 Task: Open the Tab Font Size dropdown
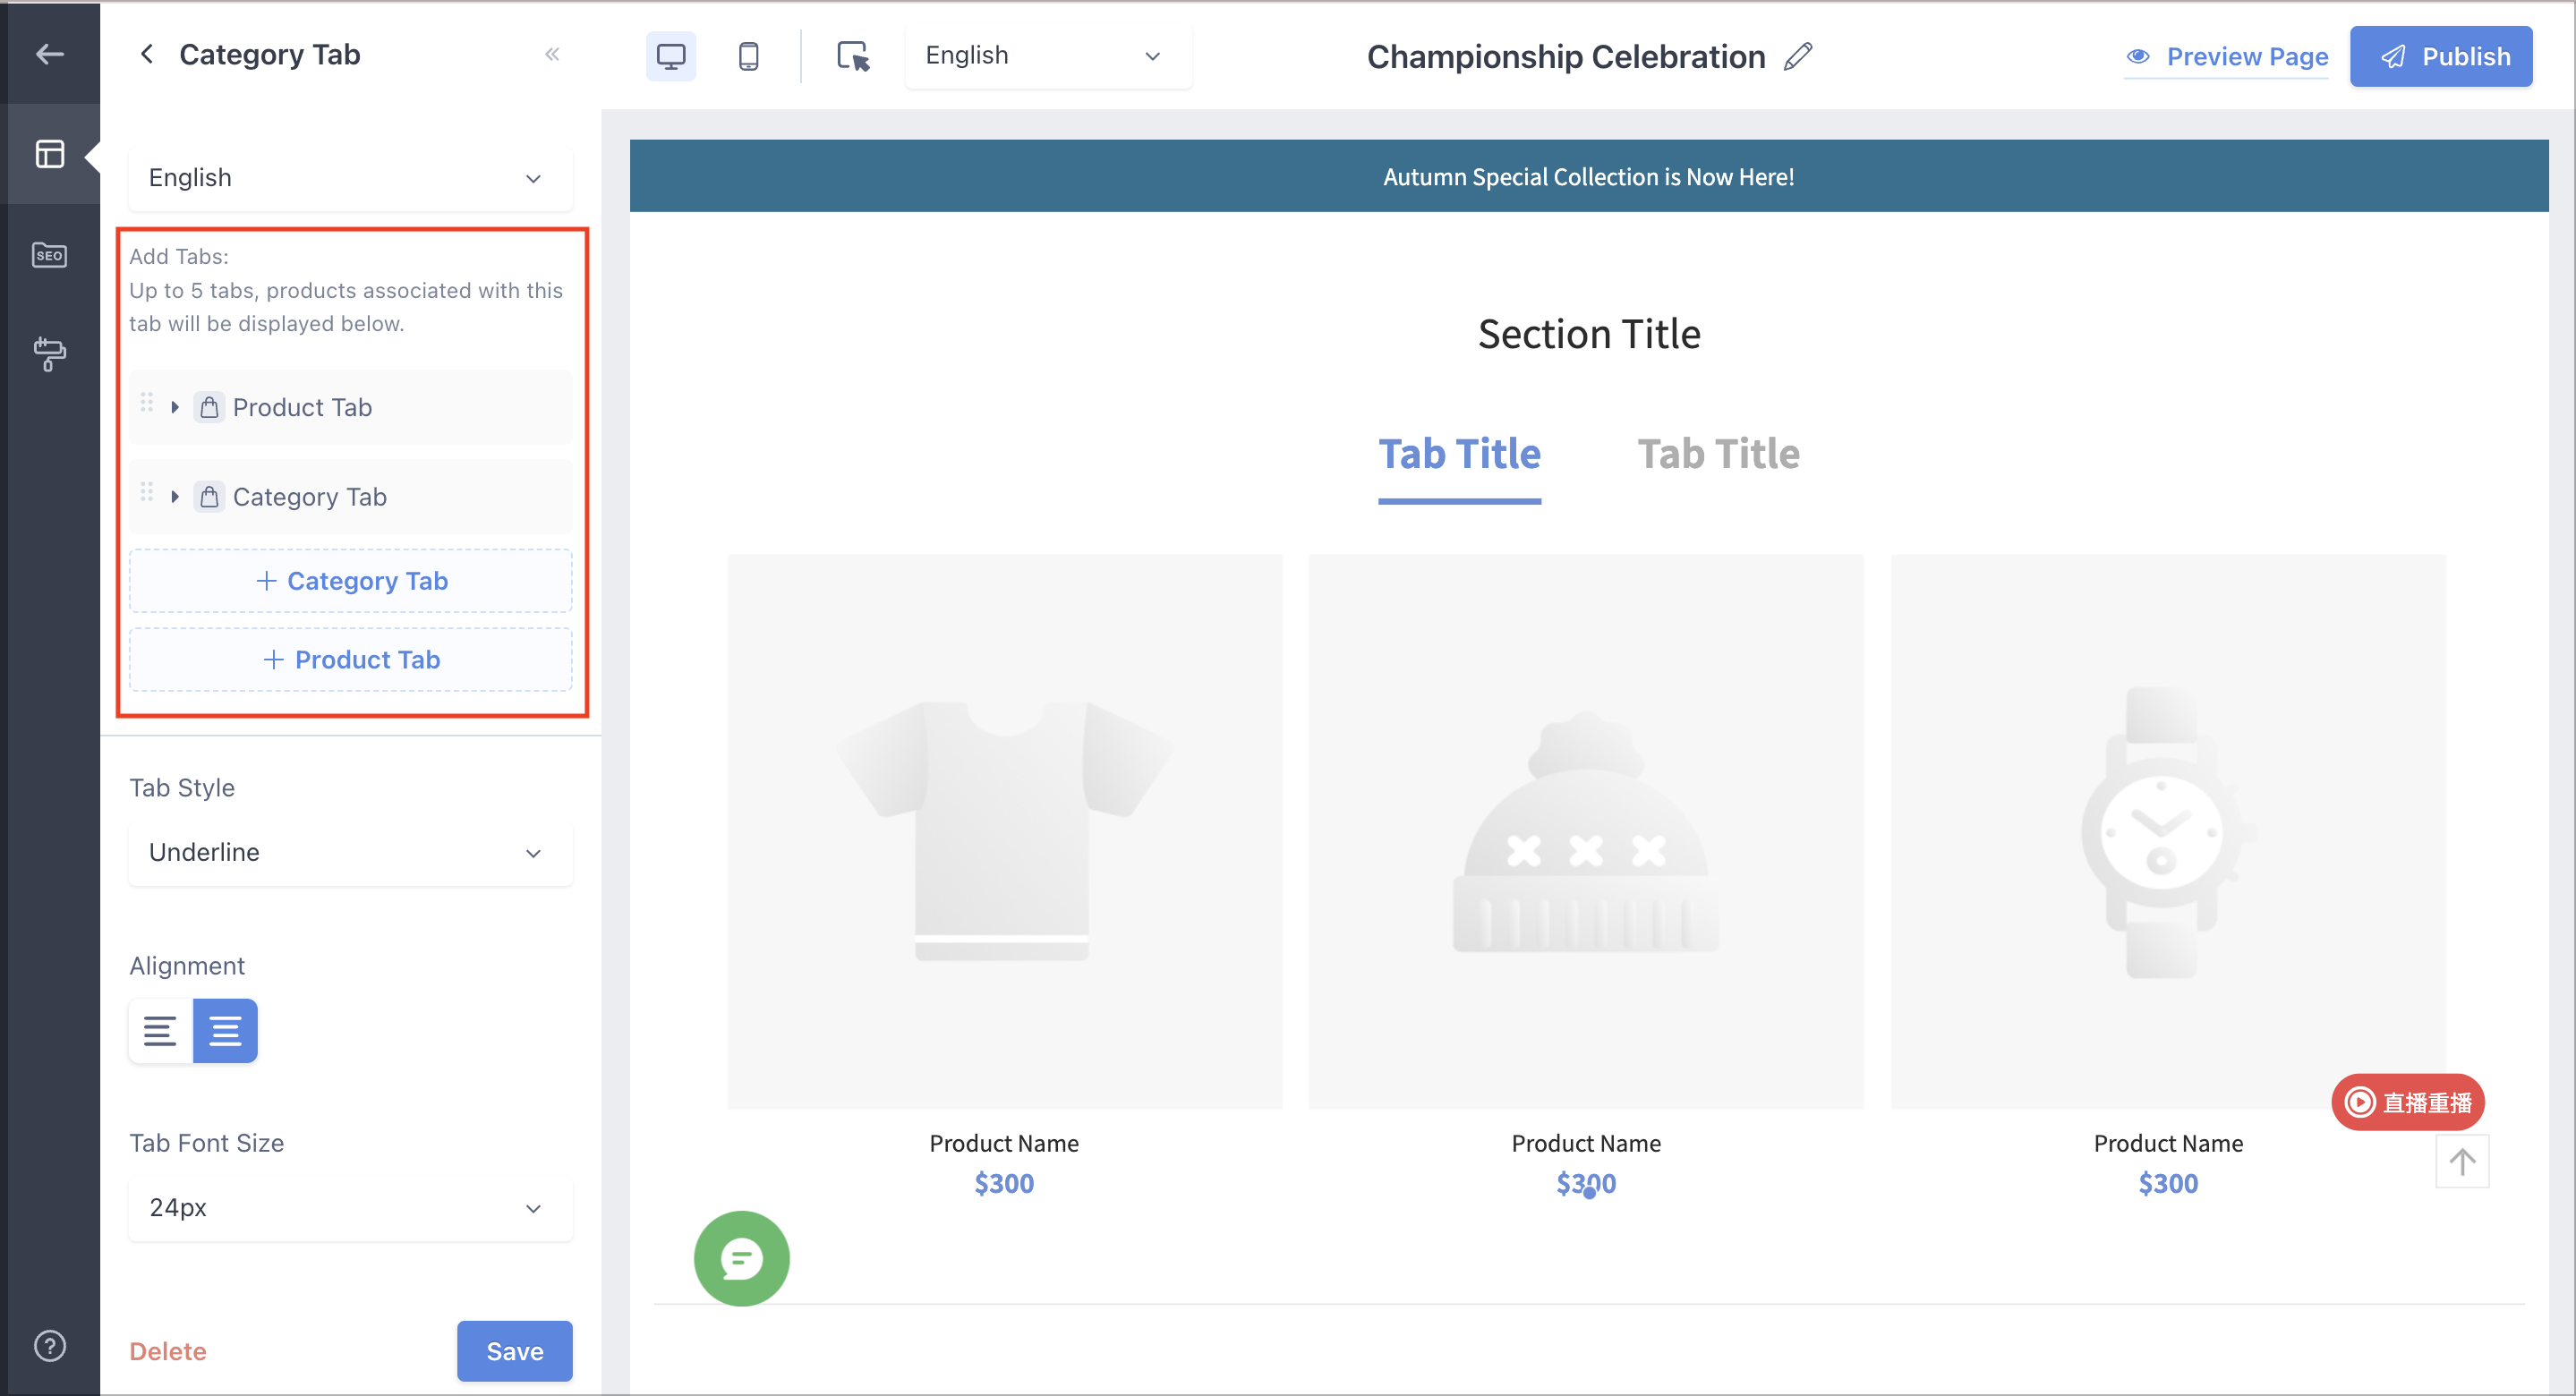tap(350, 1208)
